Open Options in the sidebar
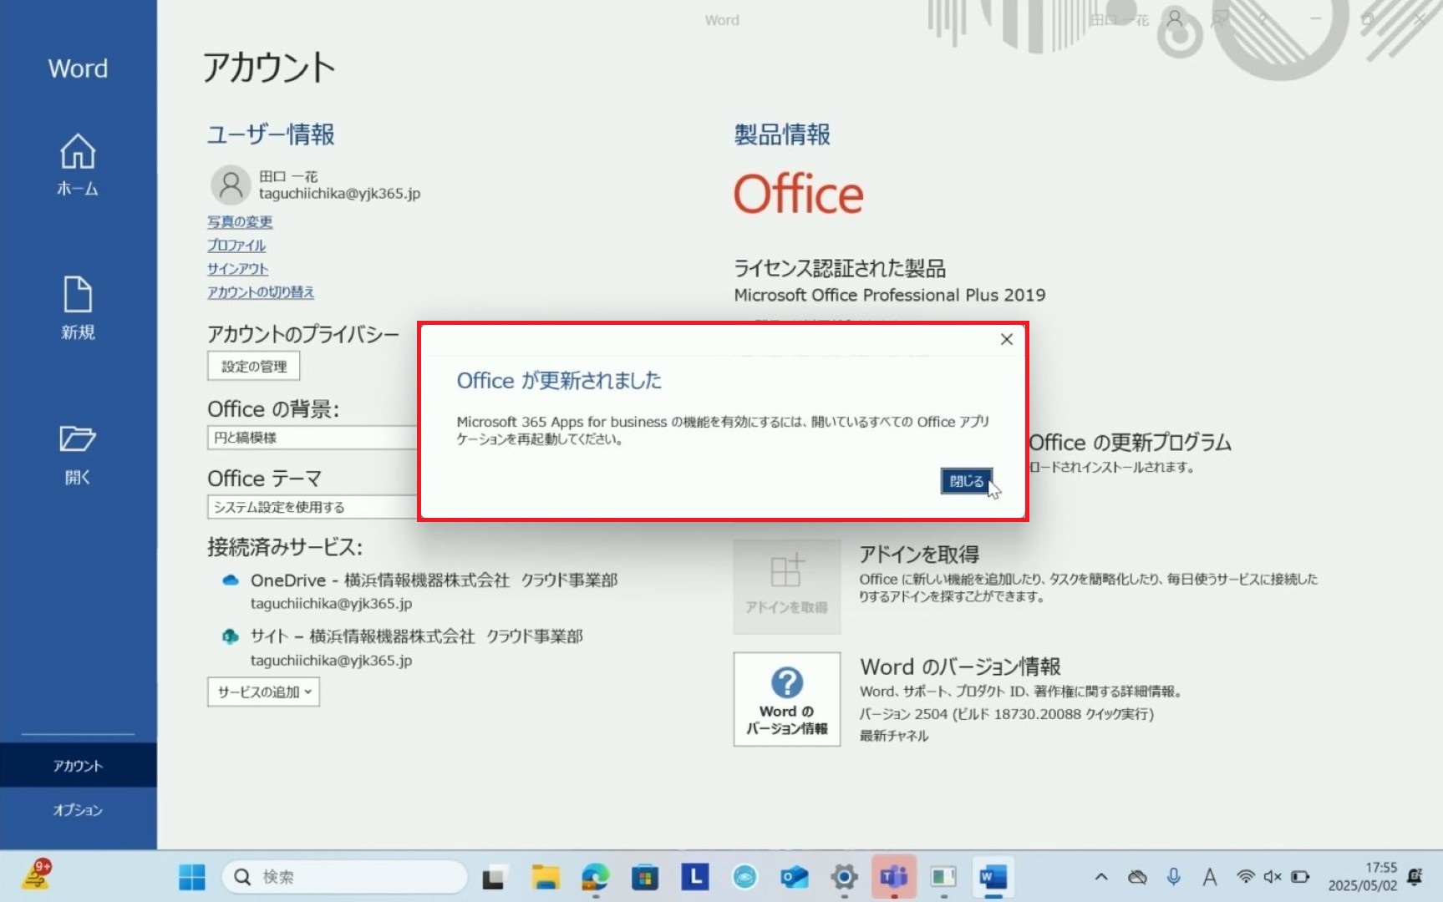 pyautogui.click(x=78, y=809)
